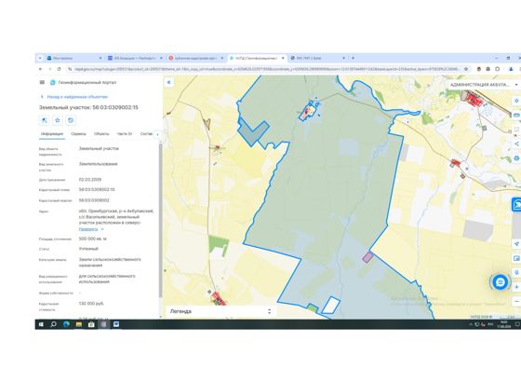
Task: Toggle the minimap overview icon
Action: (x=516, y=258)
